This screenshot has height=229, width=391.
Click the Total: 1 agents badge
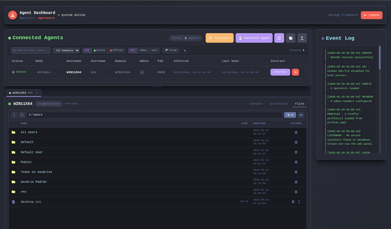[186, 38]
